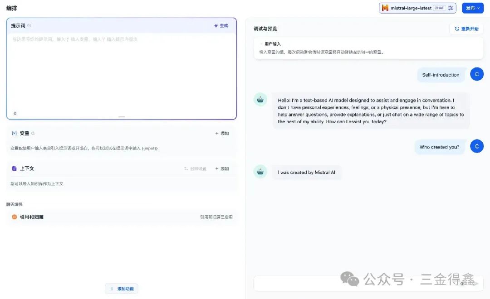Add a knowledge base via 上下文 添加
The height and width of the screenshot is (299, 490).
point(222,169)
